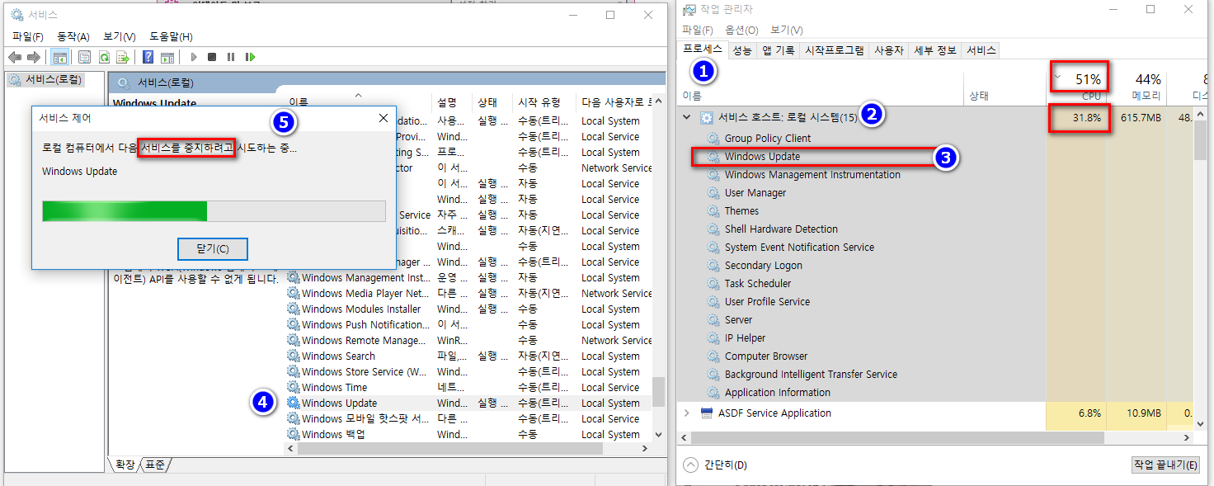Toggle the console tree pane icon

(59, 57)
